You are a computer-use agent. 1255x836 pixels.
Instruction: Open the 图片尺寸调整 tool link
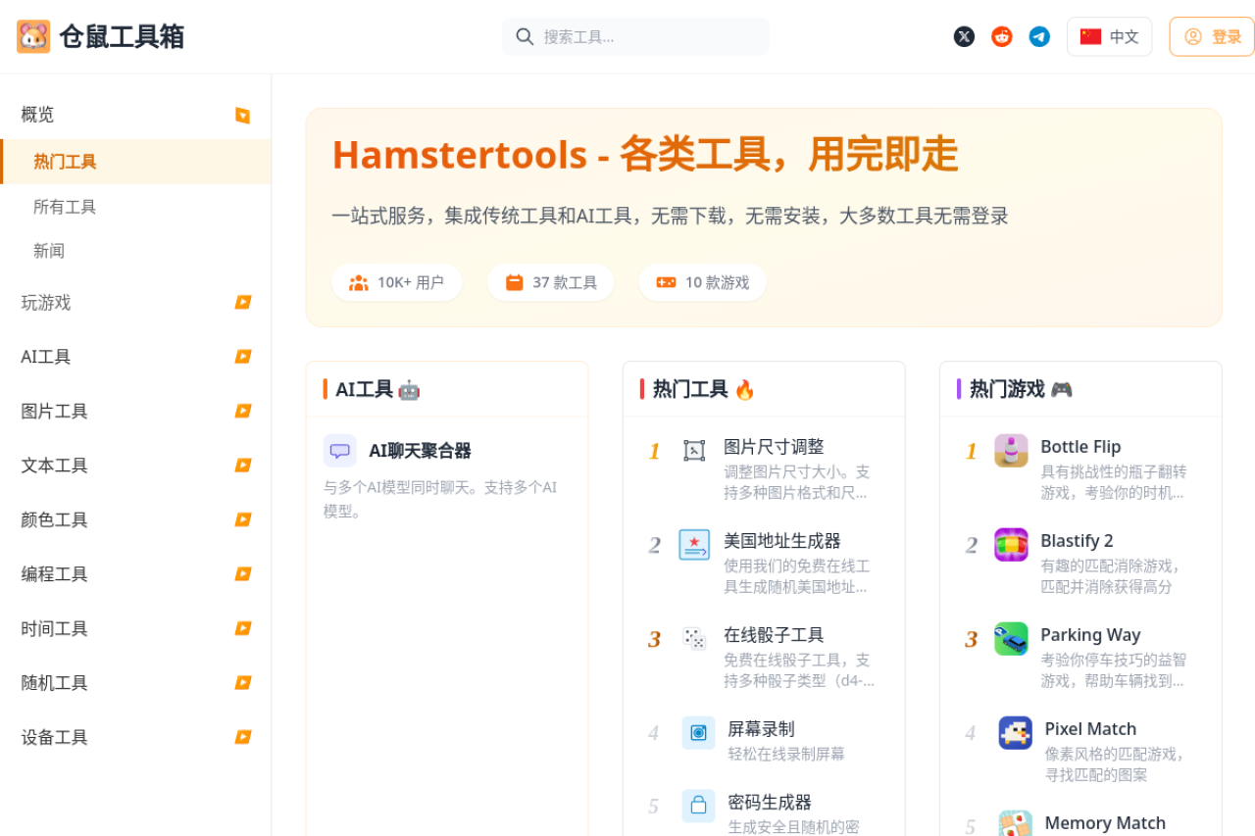774,447
